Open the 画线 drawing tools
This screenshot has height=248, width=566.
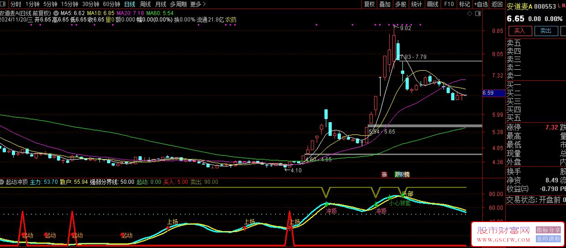click(x=433, y=4)
